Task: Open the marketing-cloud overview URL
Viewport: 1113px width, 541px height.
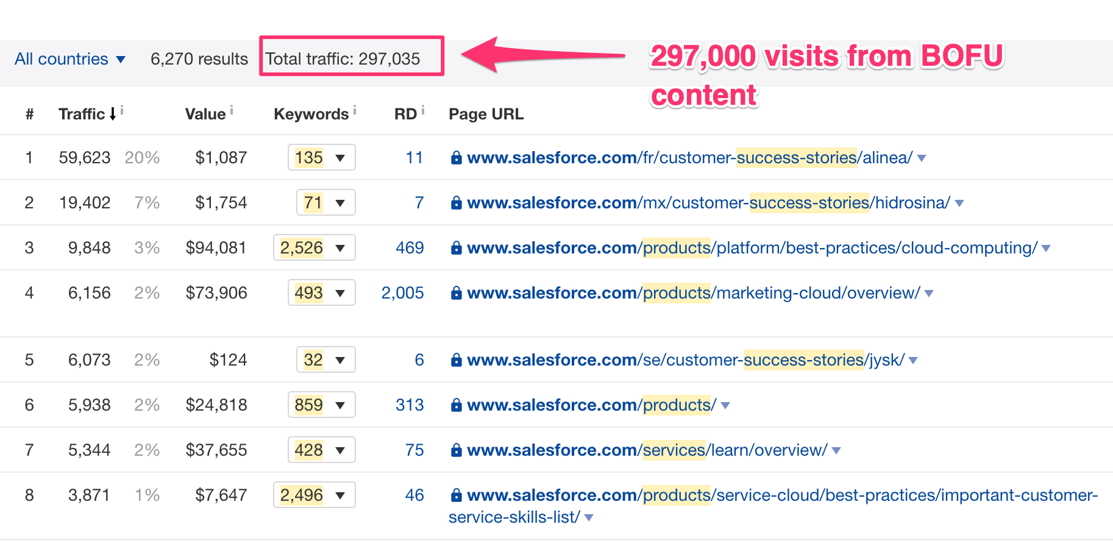Action: click(694, 293)
